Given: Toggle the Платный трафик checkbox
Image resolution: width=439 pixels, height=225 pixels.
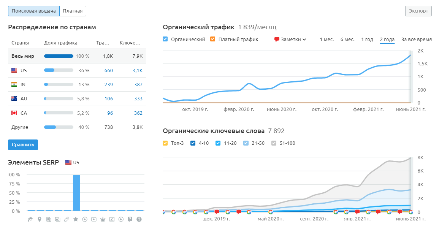Looking at the screenshot, I should [x=212, y=39].
